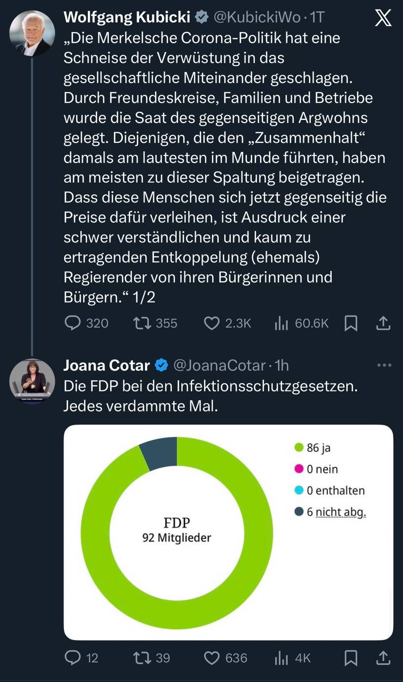Share Wolfgang Kubicki's post
Screen dimensions: 403x682
[383, 323]
